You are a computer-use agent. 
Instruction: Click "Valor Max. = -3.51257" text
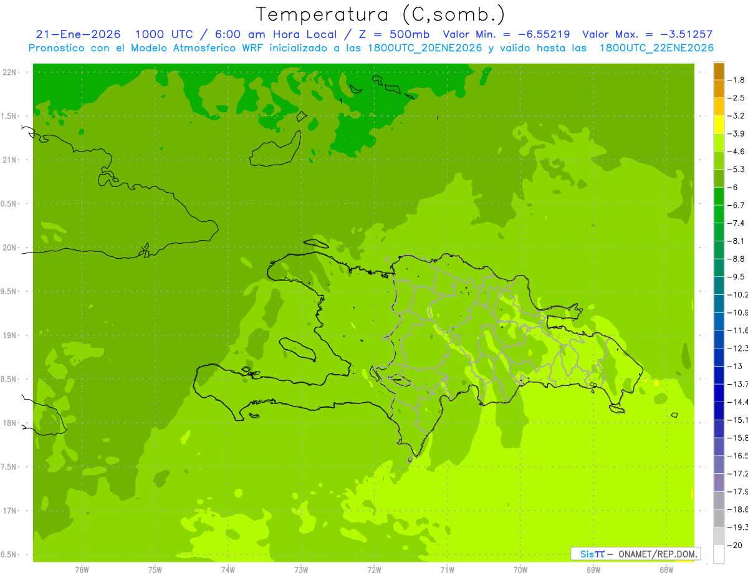point(647,34)
